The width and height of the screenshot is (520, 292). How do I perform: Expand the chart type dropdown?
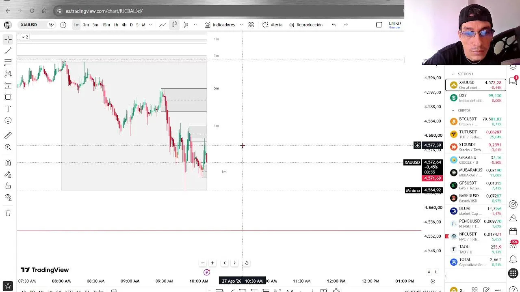pos(195,25)
